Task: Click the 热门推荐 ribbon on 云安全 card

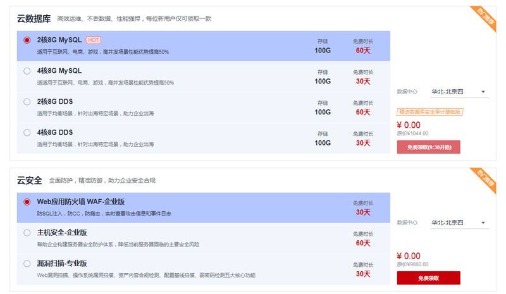Action: click(x=484, y=179)
